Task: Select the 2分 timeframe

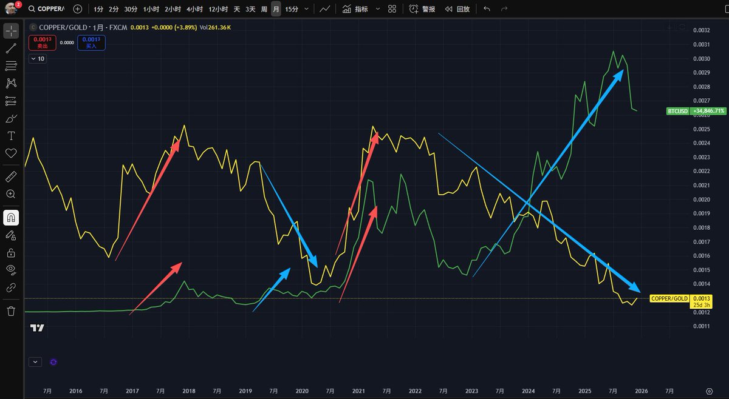Action: 114,9
